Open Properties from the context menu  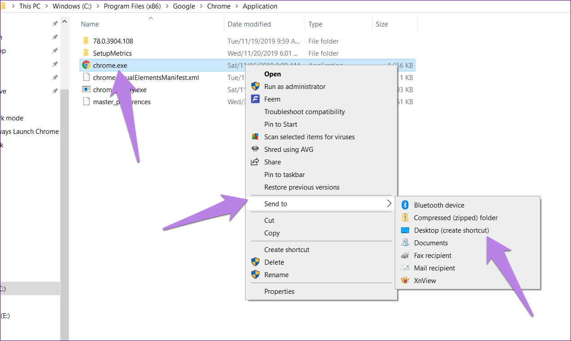coord(280,292)
